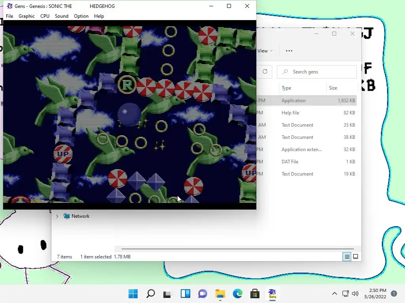Launch Microsoft Edge from the taskbar
The width and height of the screenshot is (405, 303).
(x=238, y=294)
